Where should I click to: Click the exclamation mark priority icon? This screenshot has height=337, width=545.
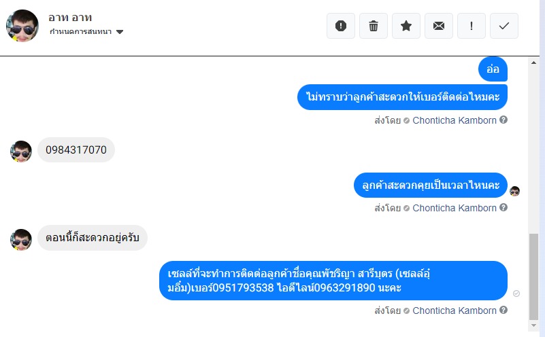pyautogui.click(x=472, y=26)
